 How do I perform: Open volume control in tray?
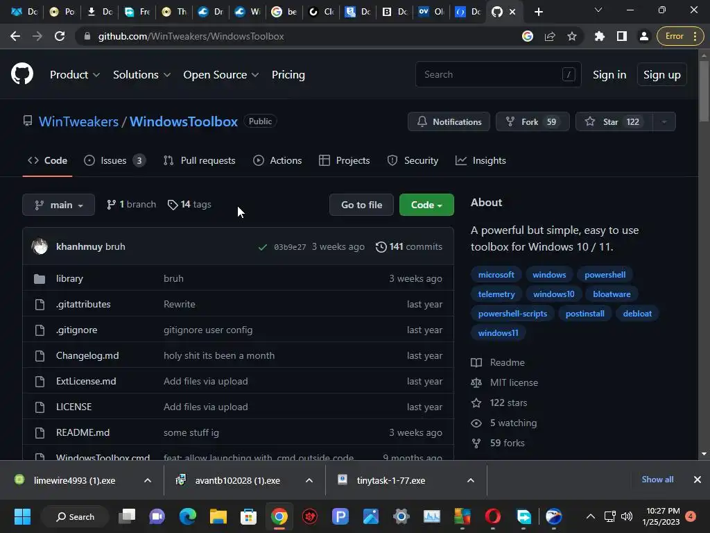[627, 516]
